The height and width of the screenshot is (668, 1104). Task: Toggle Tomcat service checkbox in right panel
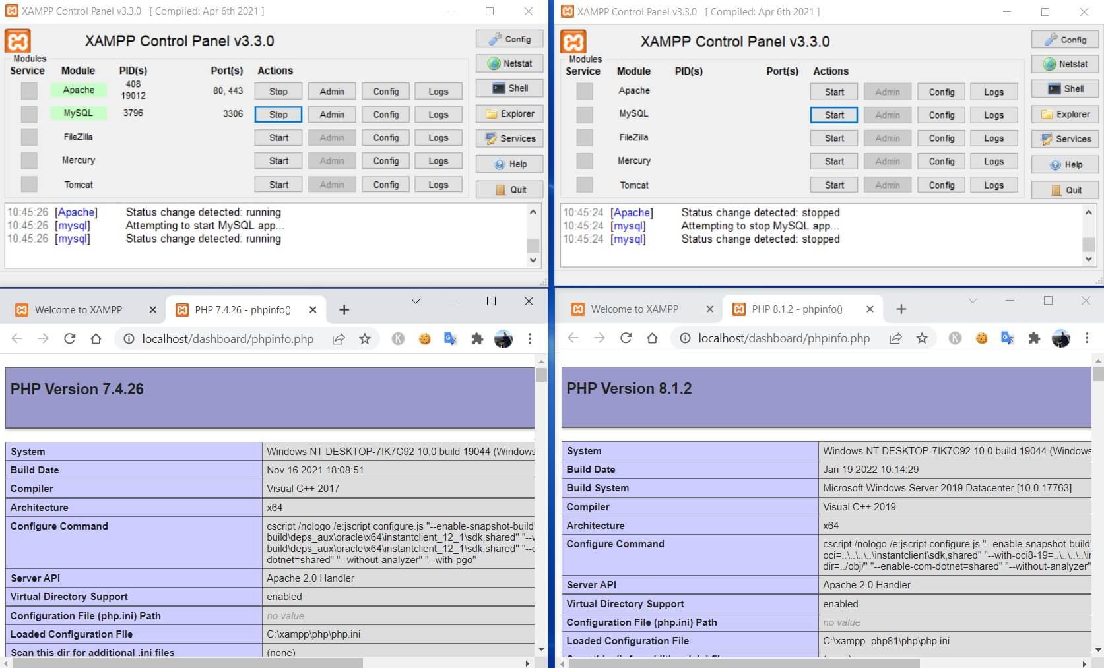pyautogui.click(x=585, y=185)
